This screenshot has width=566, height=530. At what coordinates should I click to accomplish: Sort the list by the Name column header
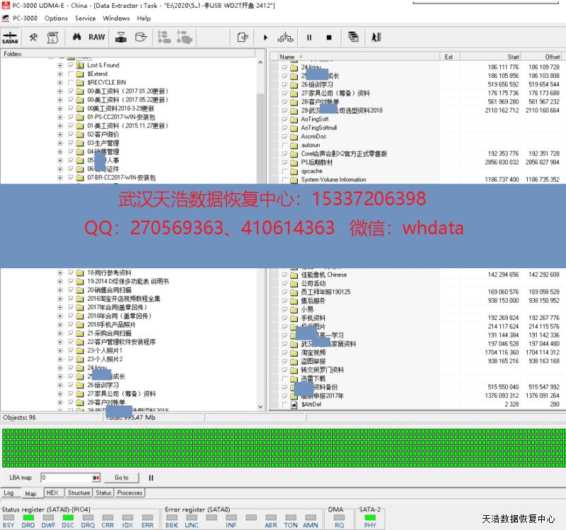coord(287,57)
